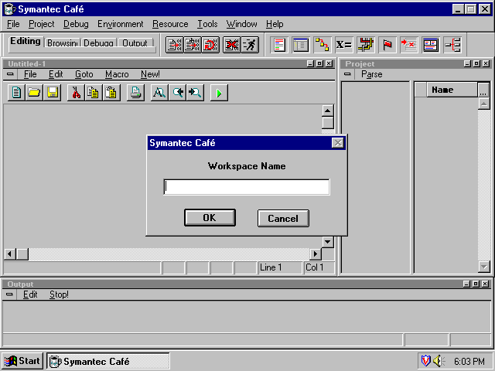495x371 pixels.
Task: Open the Help menu
Action: click(275, 24)
